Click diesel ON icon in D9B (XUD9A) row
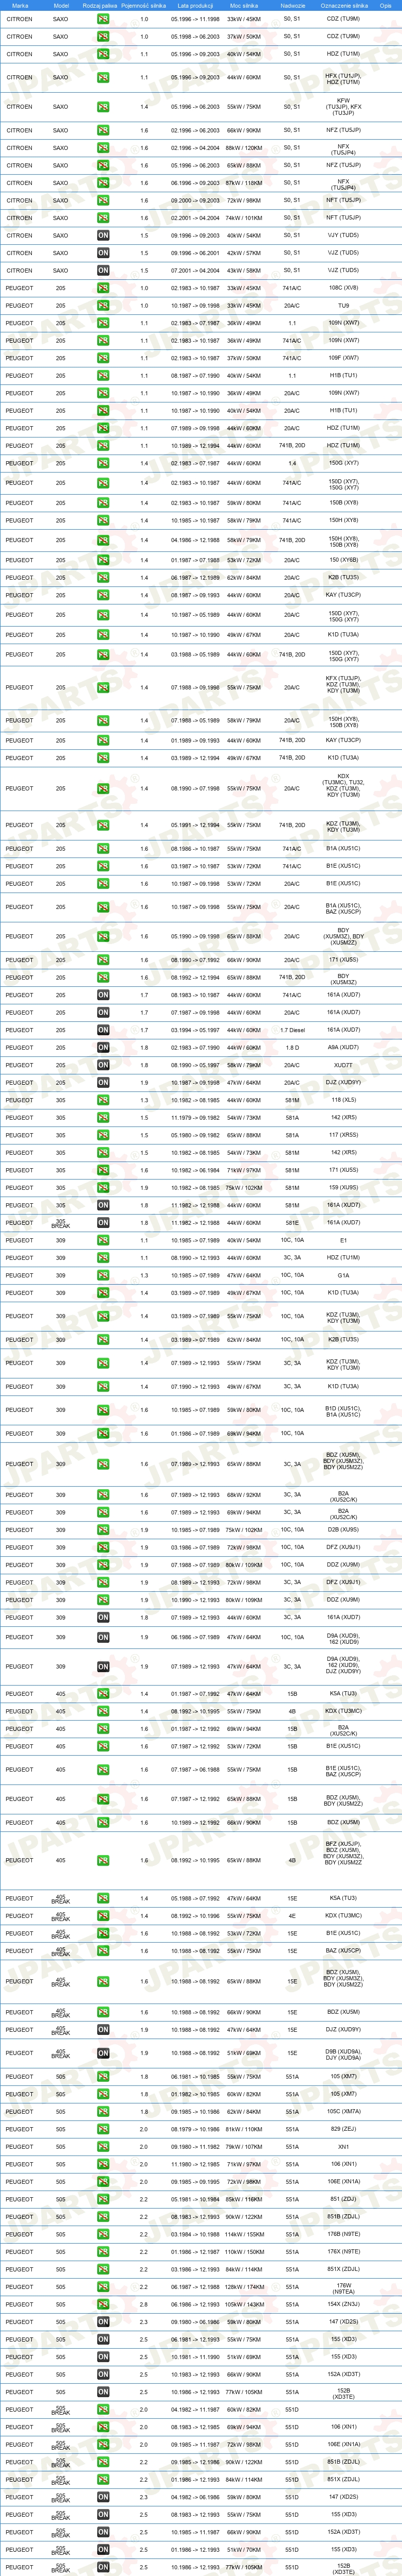The width and height of the screenshot is (402, 2576). [x=103, y=2054]
